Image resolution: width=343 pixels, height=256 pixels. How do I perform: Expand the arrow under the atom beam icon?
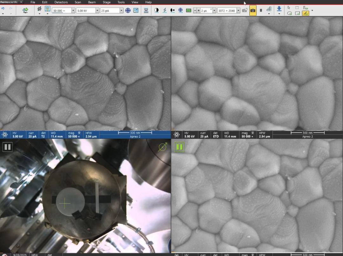[x=39, y=14]
